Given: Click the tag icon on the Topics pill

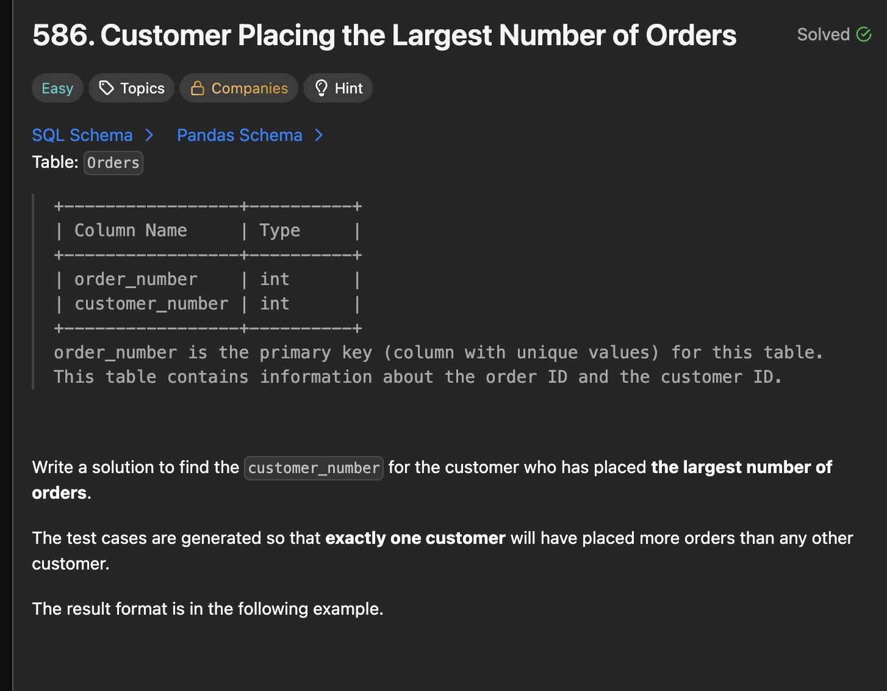Looking at the screenshot, I should [107, 88].
